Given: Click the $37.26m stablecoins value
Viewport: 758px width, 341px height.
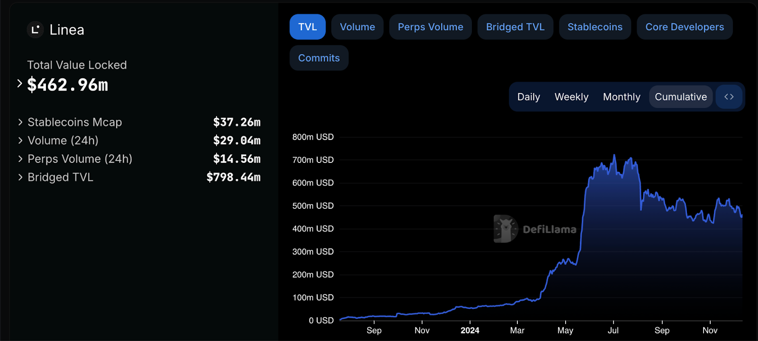Looking at the screenshot, I should point(237,122).
